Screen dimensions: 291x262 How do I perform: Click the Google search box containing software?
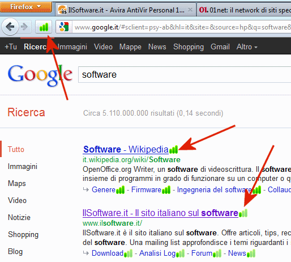(x=185, y=75)
